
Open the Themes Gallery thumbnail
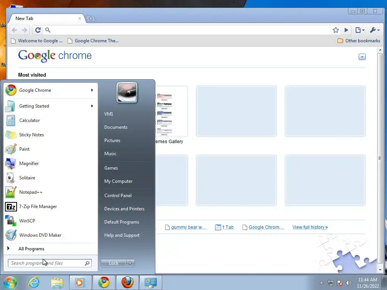pos(171,111)
